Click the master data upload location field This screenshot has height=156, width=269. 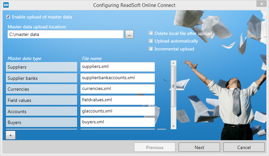(x=66, y=34)
